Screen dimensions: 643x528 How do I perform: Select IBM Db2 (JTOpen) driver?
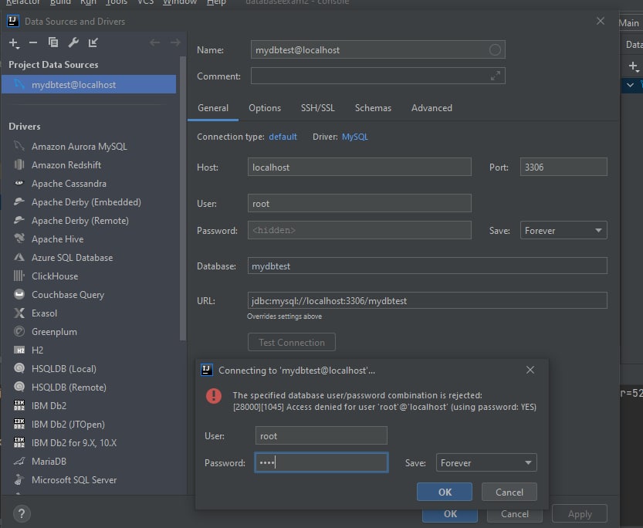click(x=68, y=425)
